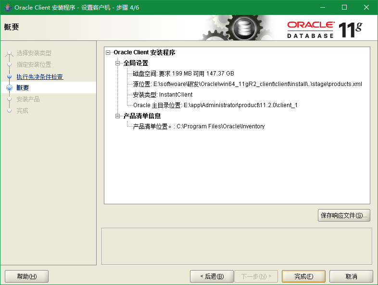Click the empty message area below summary

coord(237,246)
